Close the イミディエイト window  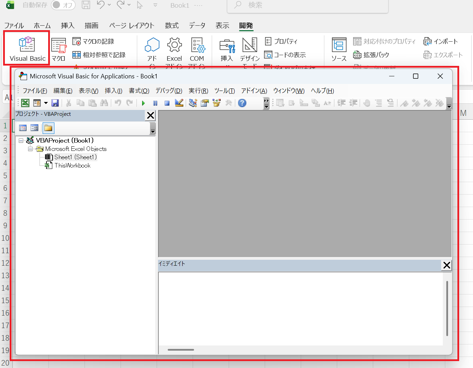447,265
